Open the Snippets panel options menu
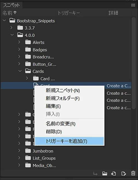The image size is (138, 180). (133, 5)
